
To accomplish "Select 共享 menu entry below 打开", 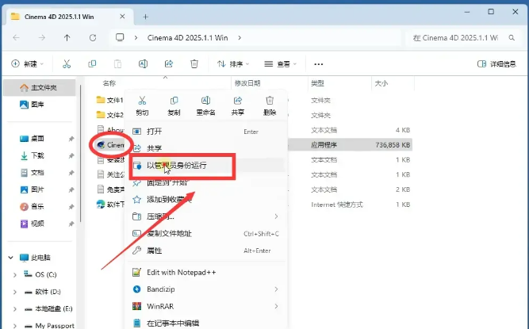I will [205, 148].
